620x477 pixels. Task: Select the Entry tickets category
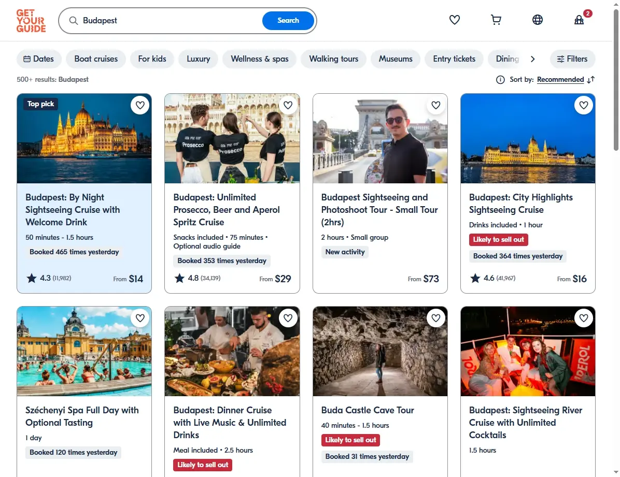click(454, 59)
